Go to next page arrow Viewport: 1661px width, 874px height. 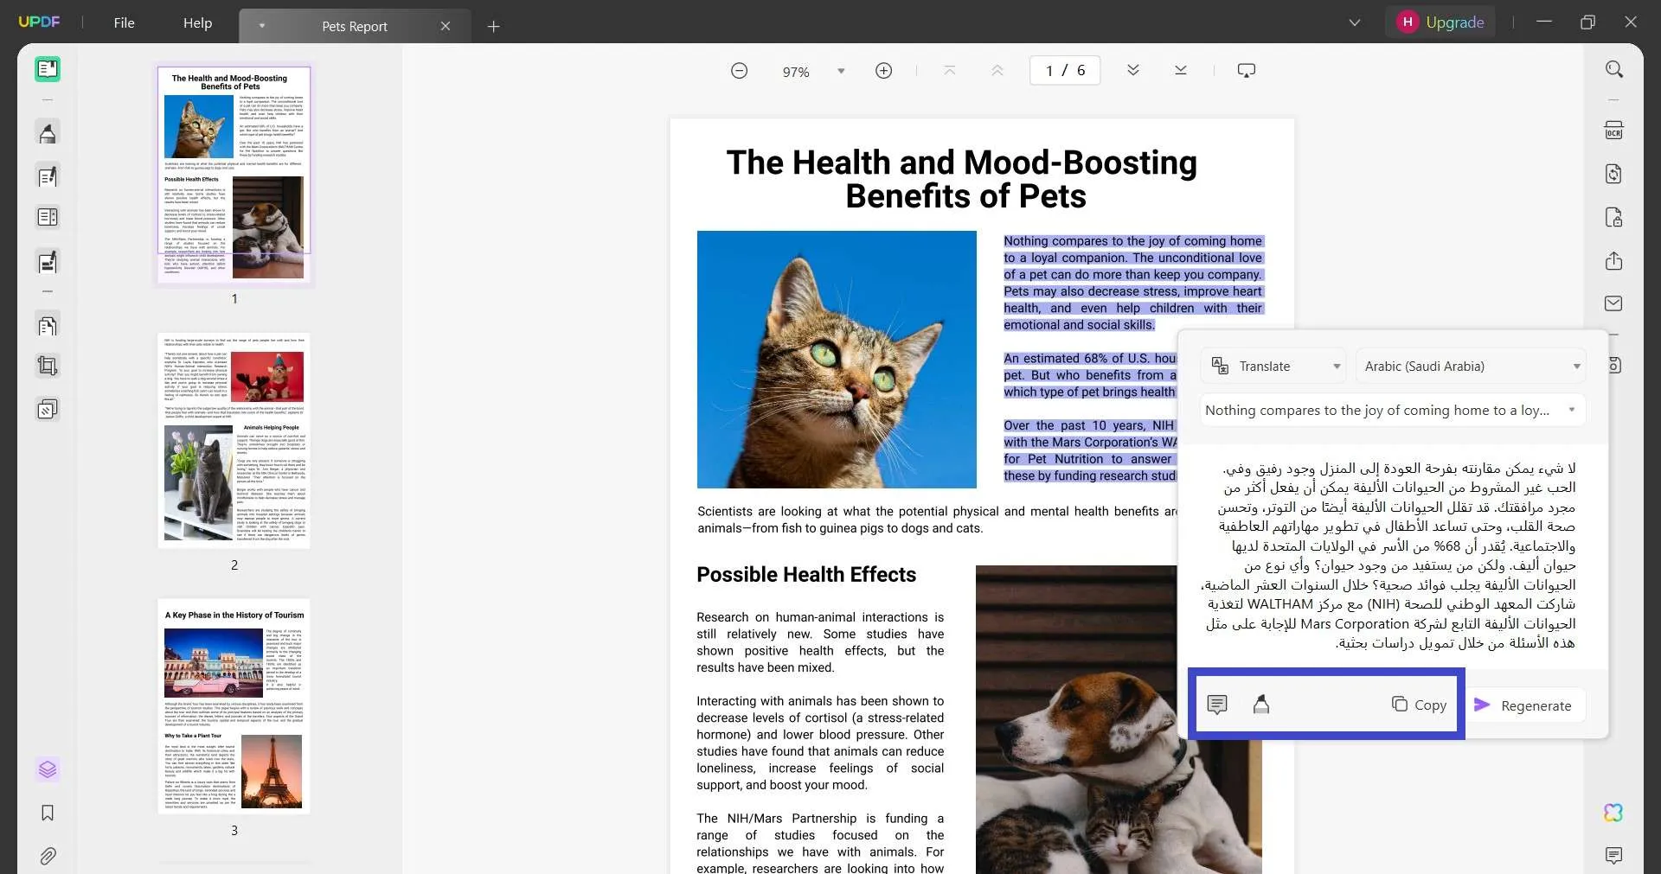click(x=1133, y=70)
